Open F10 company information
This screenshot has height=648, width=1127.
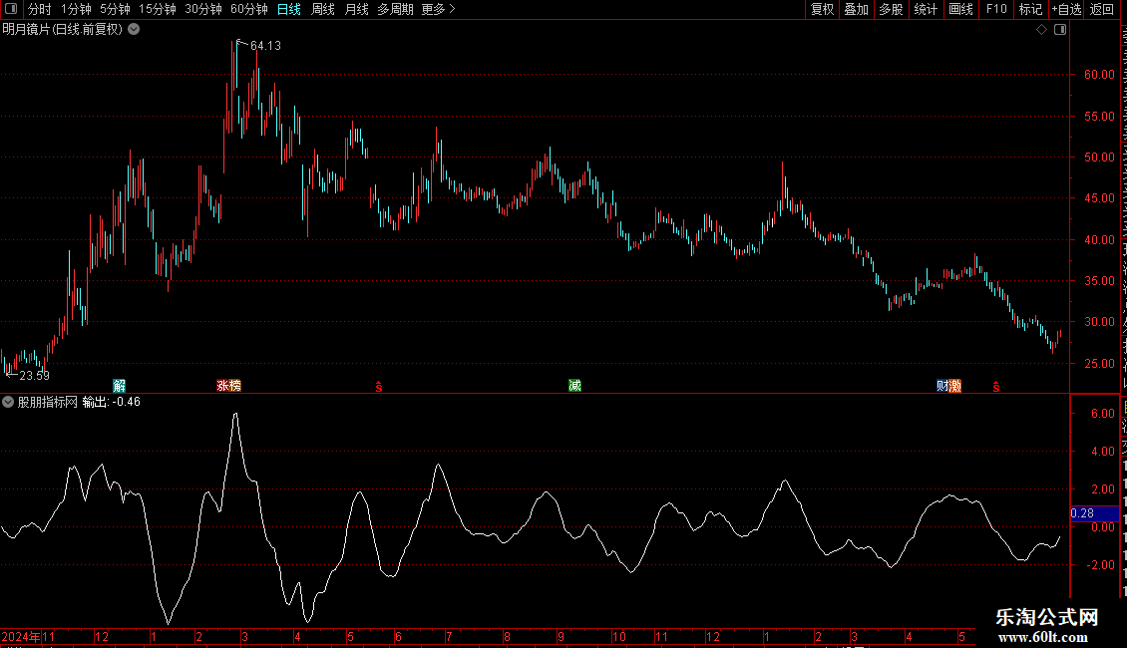pos(996,9)
